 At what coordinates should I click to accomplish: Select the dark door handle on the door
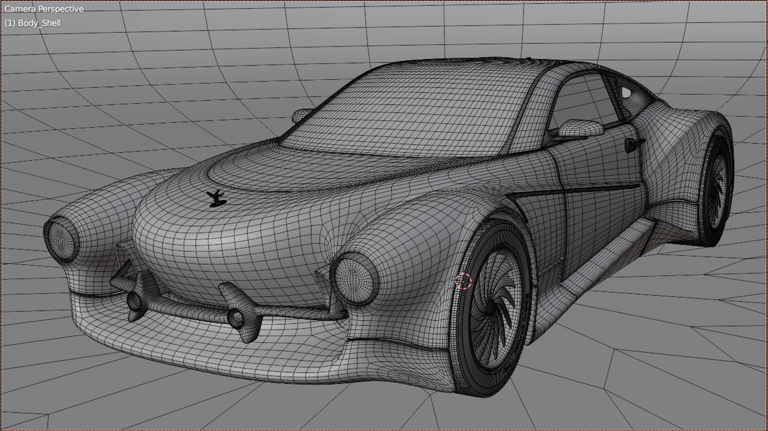[634, 145]
